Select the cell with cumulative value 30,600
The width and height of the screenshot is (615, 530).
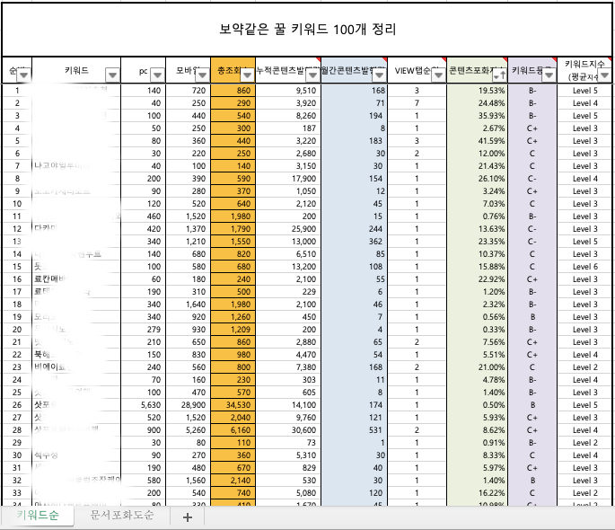287,430
